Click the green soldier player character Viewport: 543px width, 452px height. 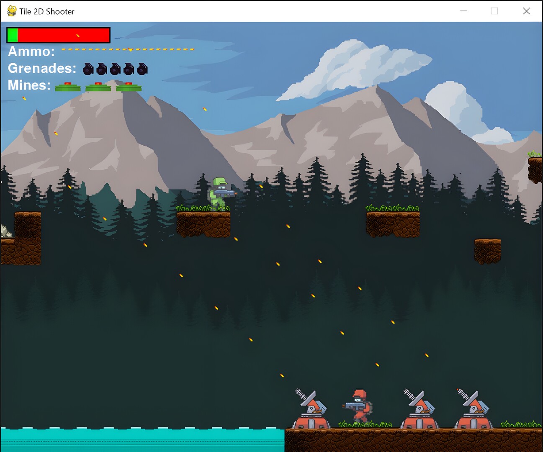(219, 192)
